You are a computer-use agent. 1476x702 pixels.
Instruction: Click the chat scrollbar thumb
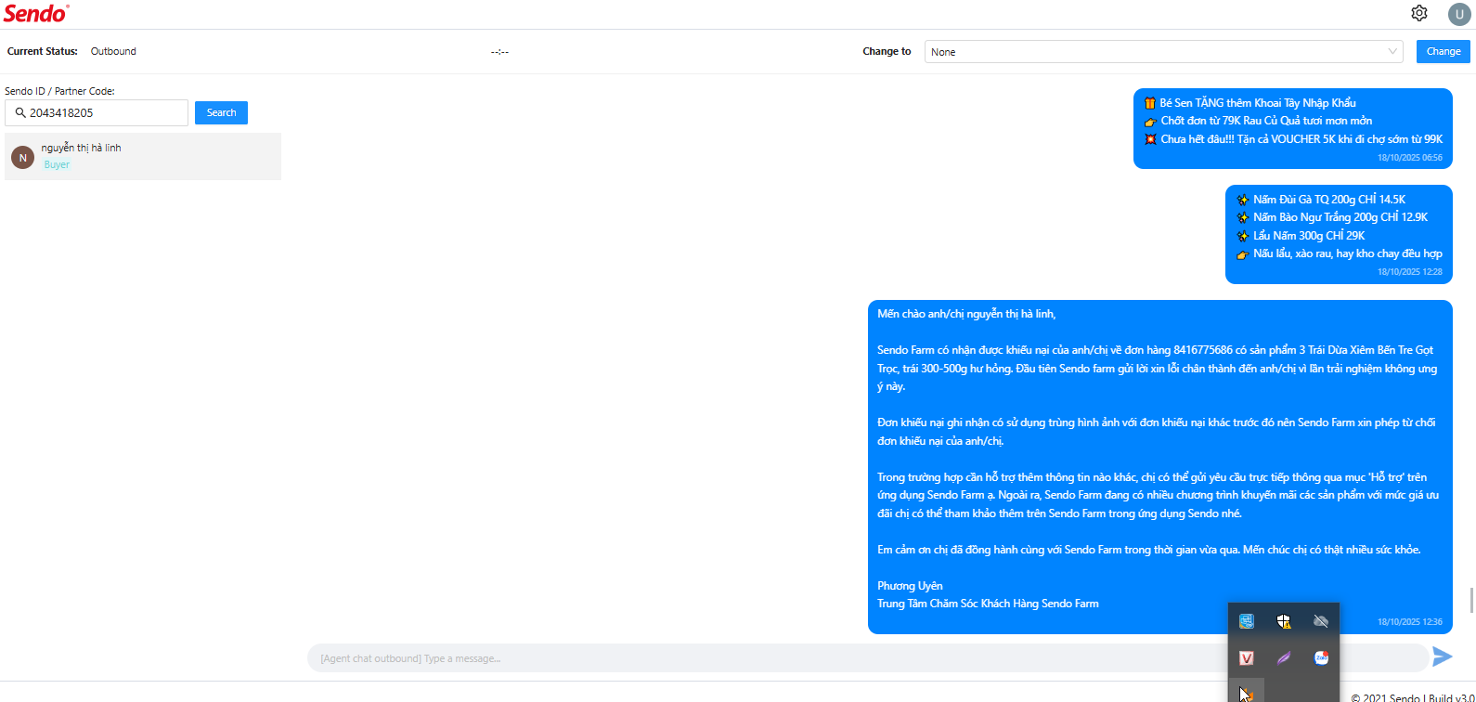click(x=1471, y=600)
